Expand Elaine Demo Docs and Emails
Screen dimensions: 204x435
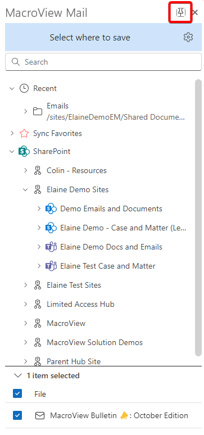[x=39, y=247]
